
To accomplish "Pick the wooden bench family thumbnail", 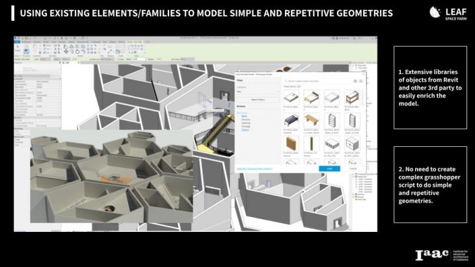I will point(312,120).
